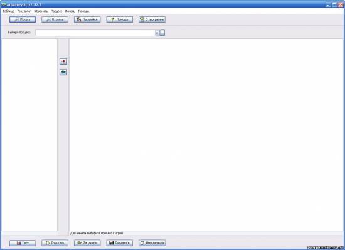Expand the process selection dropdown arrow
345x250 pixels.
click(x=157, y=33)
